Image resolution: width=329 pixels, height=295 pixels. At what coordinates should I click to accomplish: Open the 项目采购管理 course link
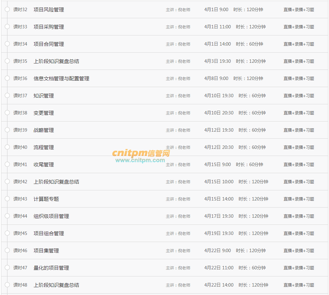coord(49,27)
